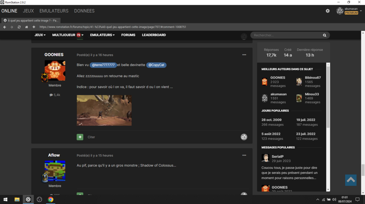The image size is (365, 204).
Task: Open options menu for GOONIES post
Action: [244, 55]
